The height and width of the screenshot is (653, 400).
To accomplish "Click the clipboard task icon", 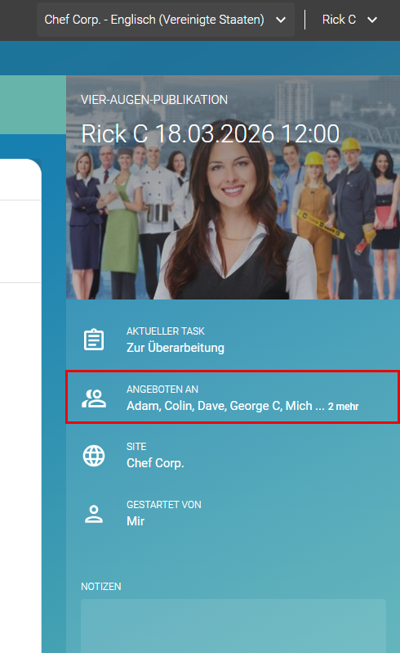I will point(94,340).
